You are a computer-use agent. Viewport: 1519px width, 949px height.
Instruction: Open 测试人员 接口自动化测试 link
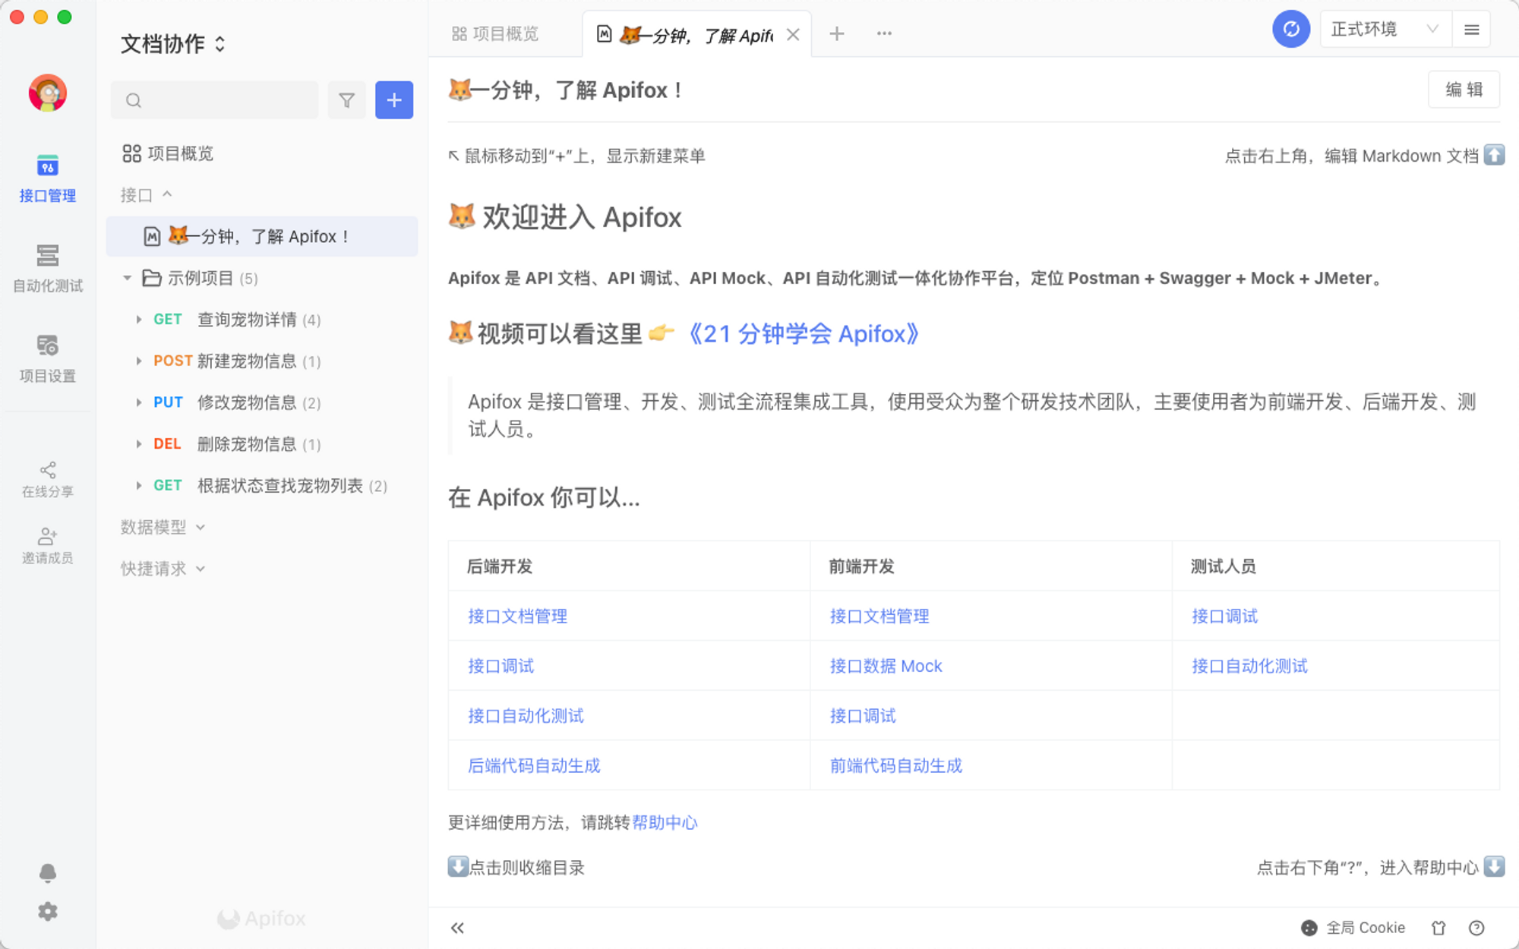[x=1249, y=666]
